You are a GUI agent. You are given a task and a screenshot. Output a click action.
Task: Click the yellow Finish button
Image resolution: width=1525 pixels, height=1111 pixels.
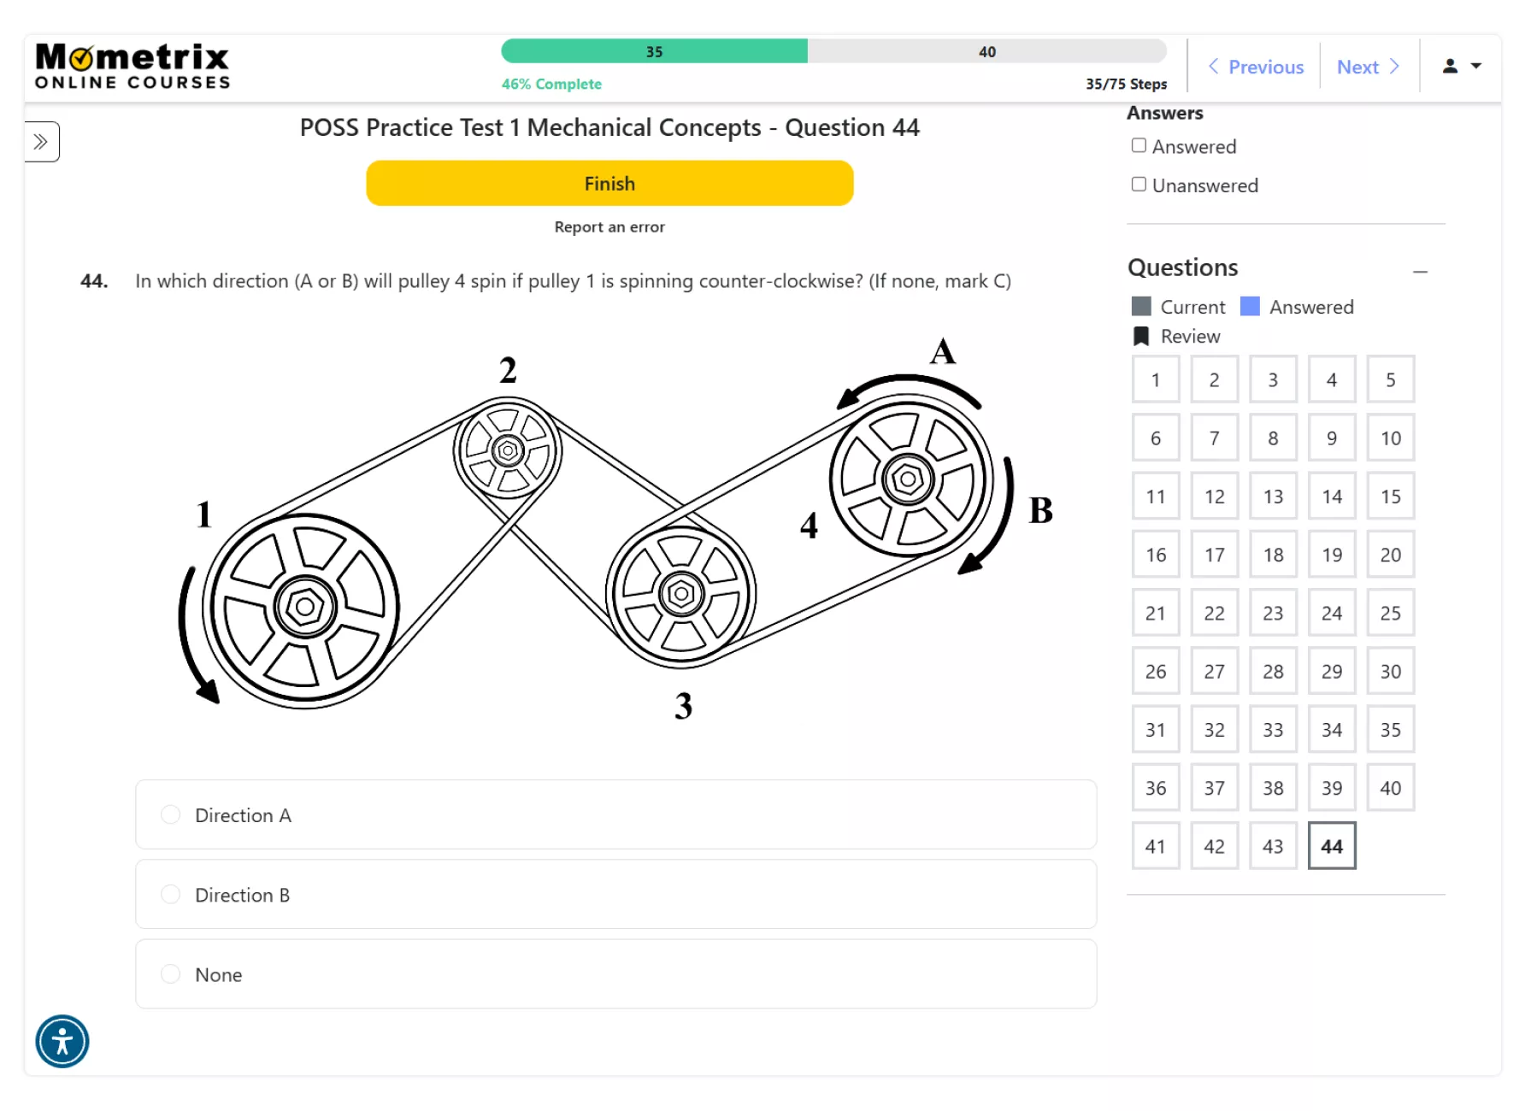(x=609, y=183)
